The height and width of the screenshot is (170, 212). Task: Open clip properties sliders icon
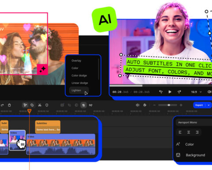coord(83,105)
